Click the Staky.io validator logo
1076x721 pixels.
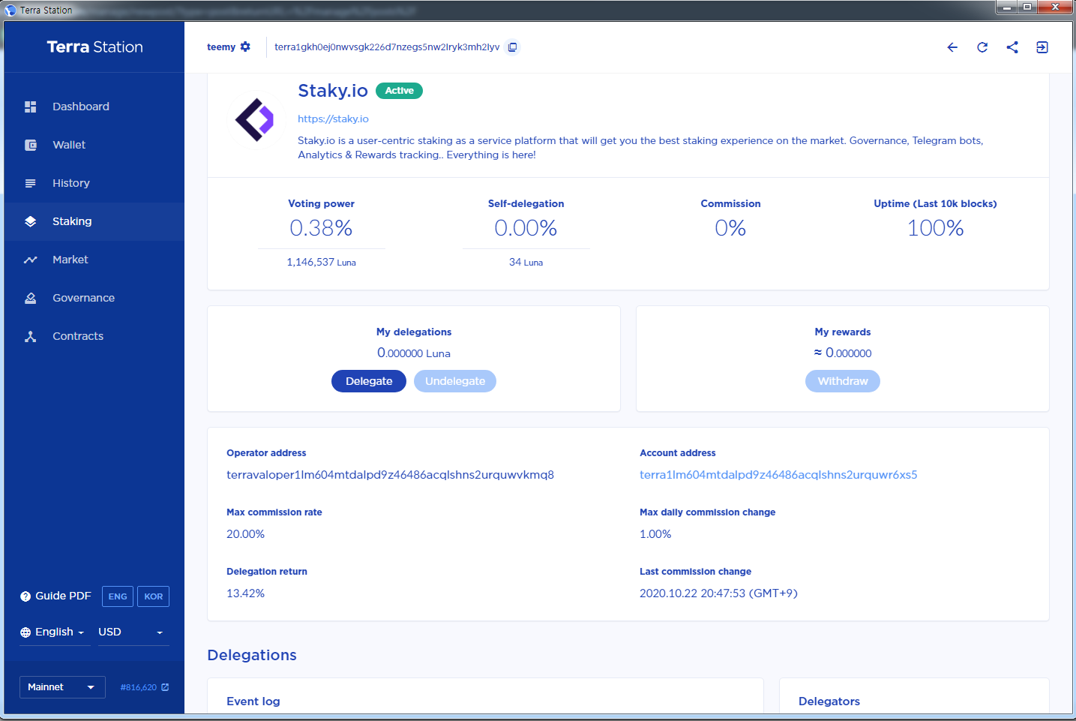(255, 119)
